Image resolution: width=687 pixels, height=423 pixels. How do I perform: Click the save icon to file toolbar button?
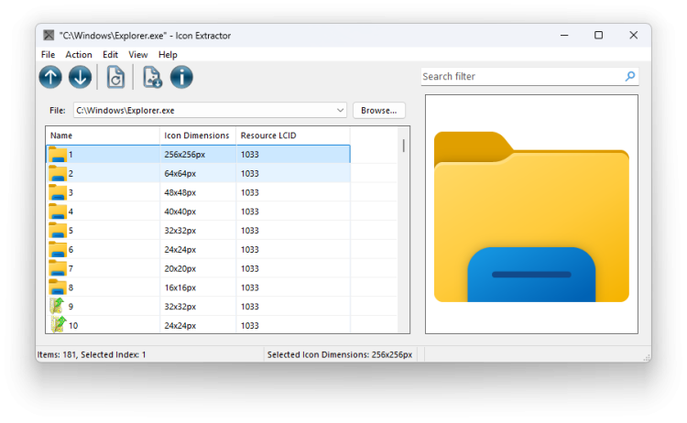(x=152, y=78)
